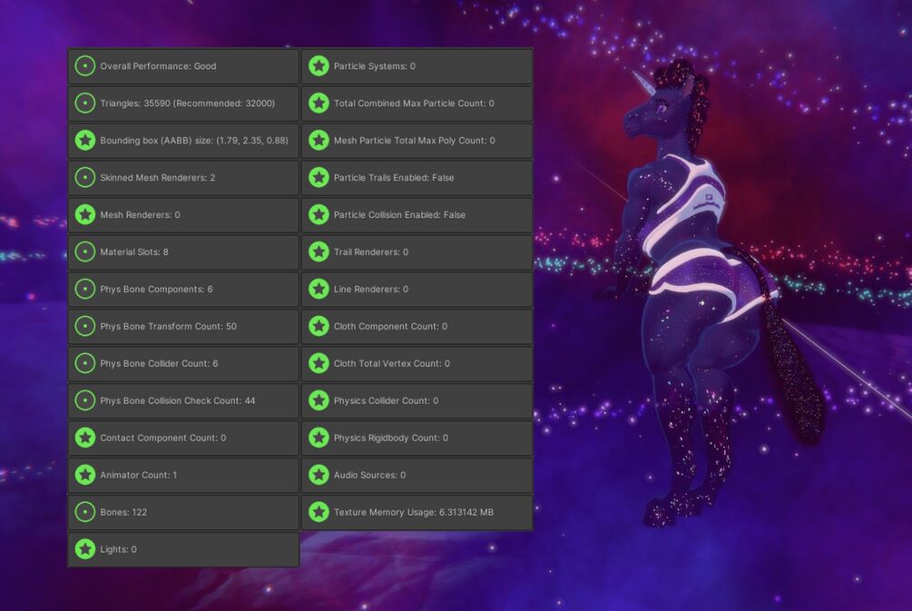The image size is (912, 611).
Task: Click the Line Renderers star icon
Action: coord(319,290)
